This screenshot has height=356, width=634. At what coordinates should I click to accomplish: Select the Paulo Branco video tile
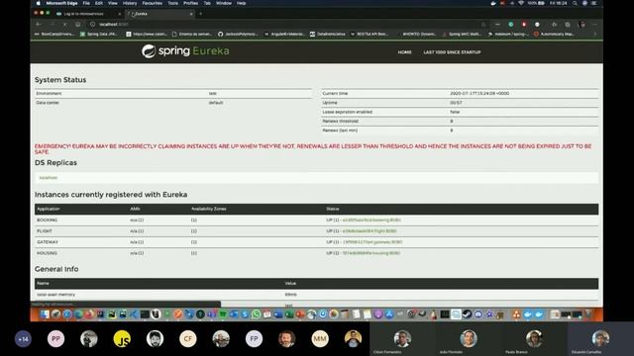534,339
